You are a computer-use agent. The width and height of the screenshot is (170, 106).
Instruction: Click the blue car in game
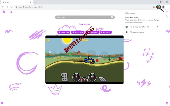[x=90, y=60]
